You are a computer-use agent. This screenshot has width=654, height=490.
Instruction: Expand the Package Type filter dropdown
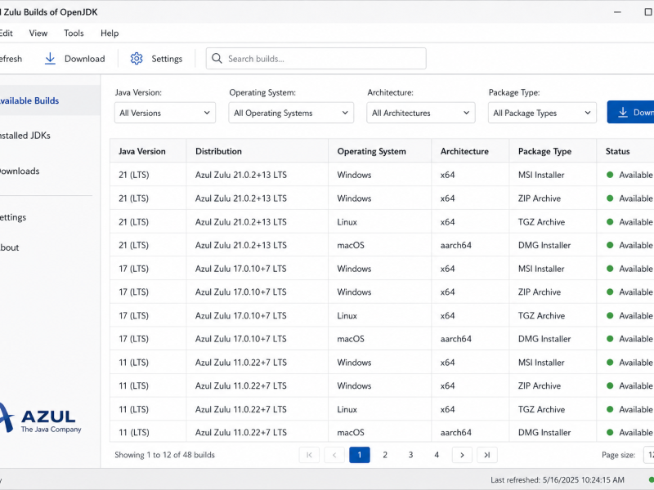point(542,113)
